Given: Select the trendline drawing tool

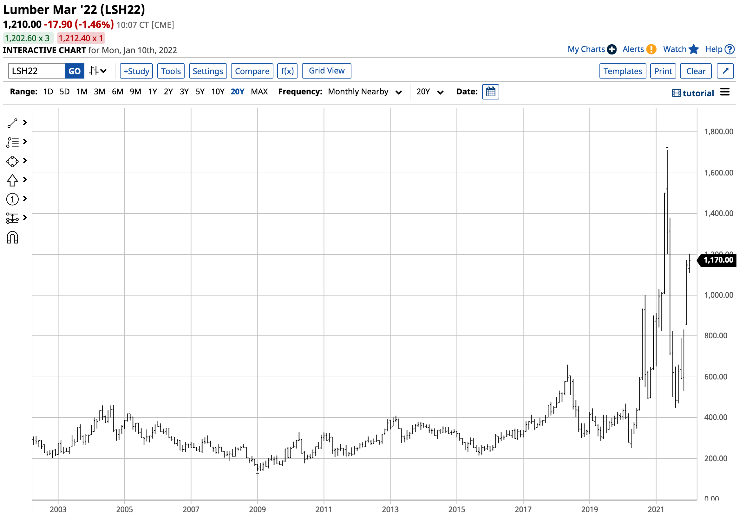Looking at the screenshot, I should (x=12, y=123).
